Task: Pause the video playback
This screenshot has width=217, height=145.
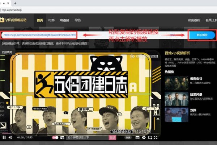Action: [x=4, y=137]
